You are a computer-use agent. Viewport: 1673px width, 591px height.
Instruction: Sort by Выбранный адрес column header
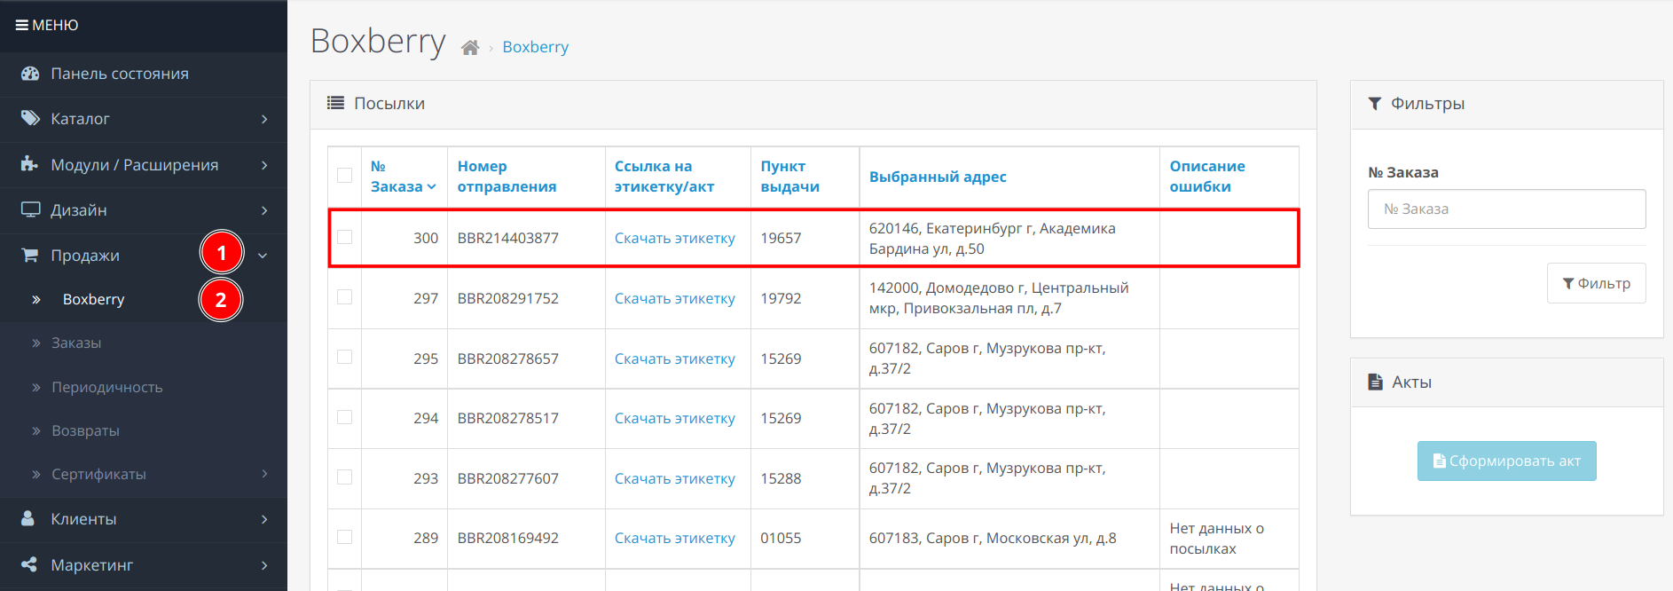point(938,177)
